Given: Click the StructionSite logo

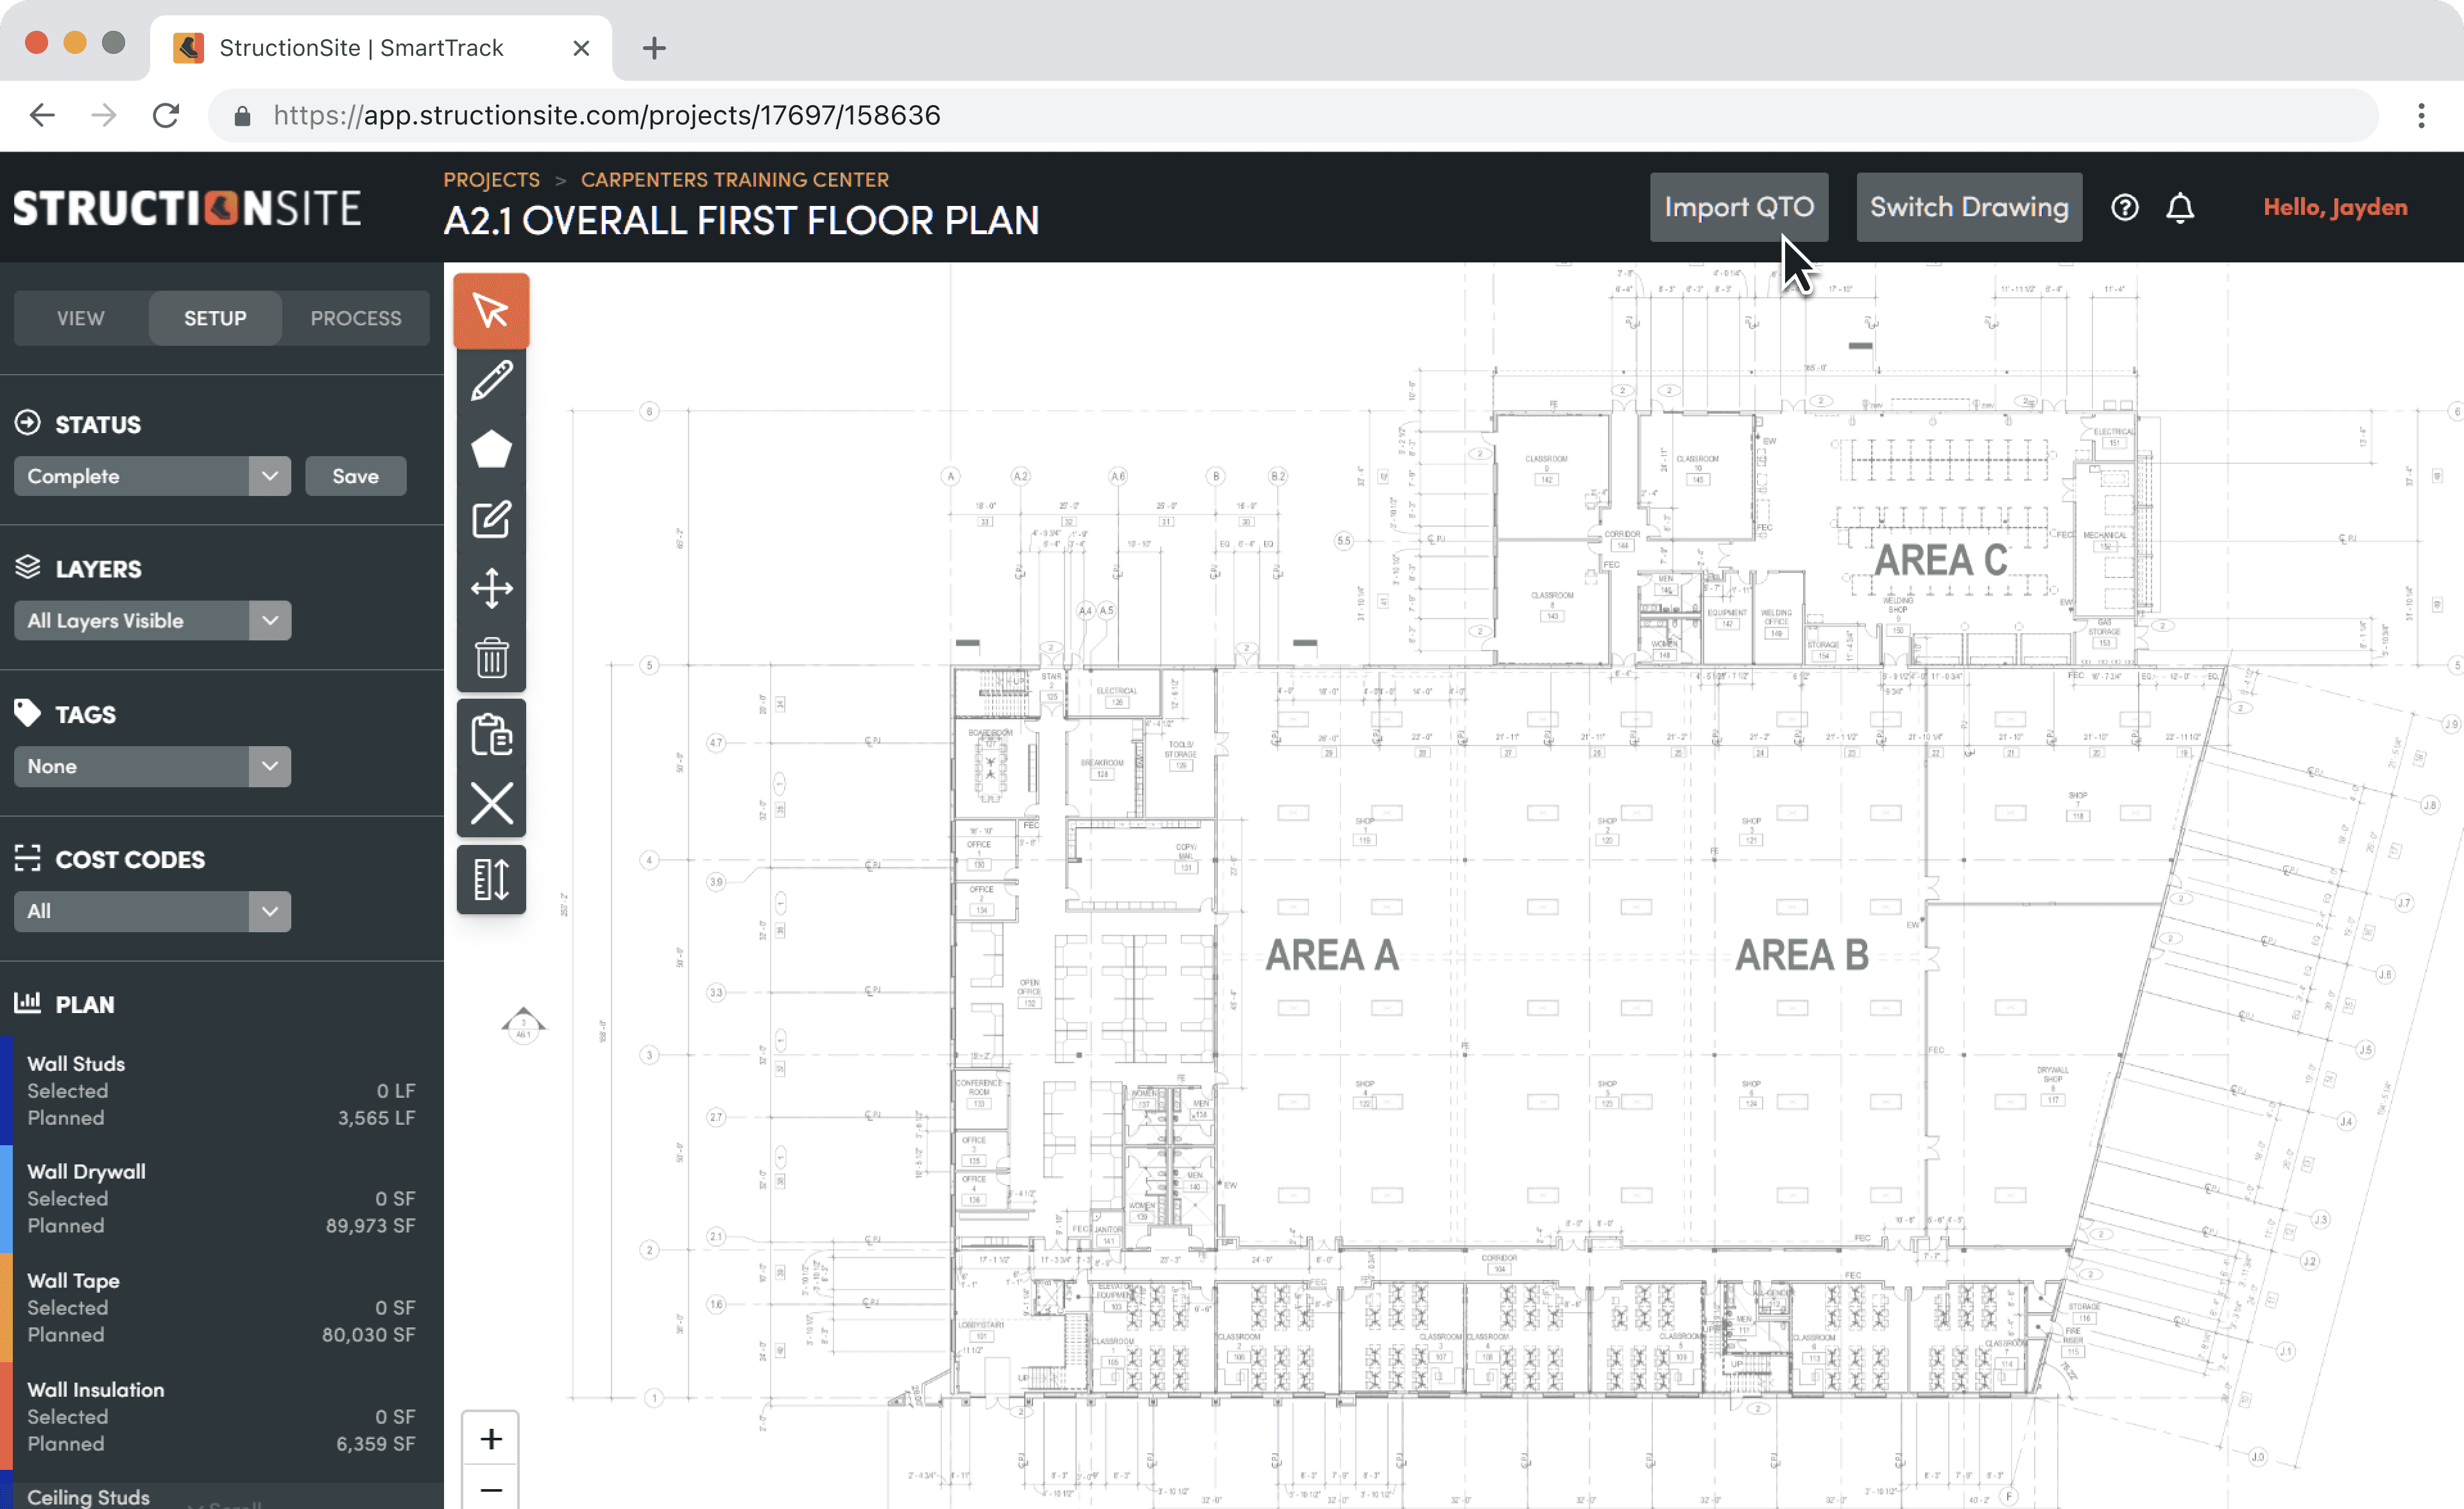Looking at the screenshot, I should [187, 208].
